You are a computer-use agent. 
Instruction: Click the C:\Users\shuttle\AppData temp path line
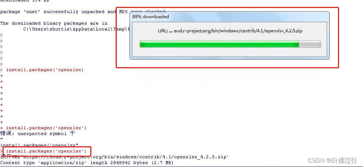click(77, 29)
